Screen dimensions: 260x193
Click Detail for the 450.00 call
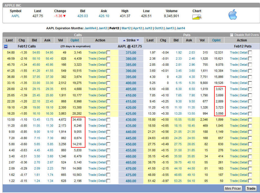point(102,144)
